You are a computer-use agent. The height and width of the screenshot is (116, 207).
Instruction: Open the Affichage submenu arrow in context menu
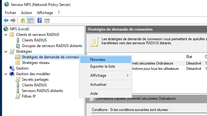(x=127, y=75)
